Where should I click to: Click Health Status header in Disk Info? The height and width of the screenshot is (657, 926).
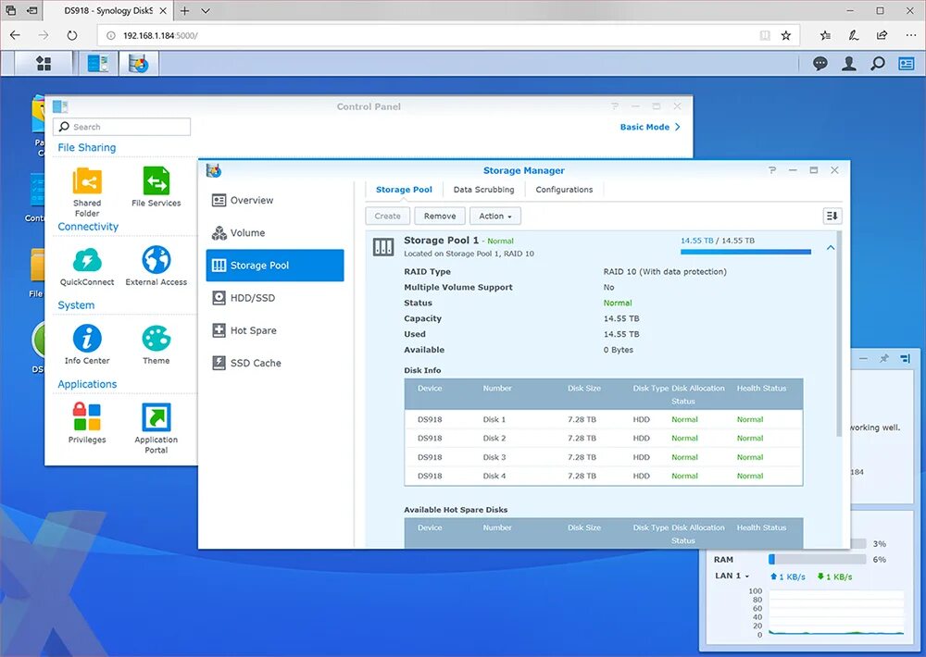[x=761, y=389]
